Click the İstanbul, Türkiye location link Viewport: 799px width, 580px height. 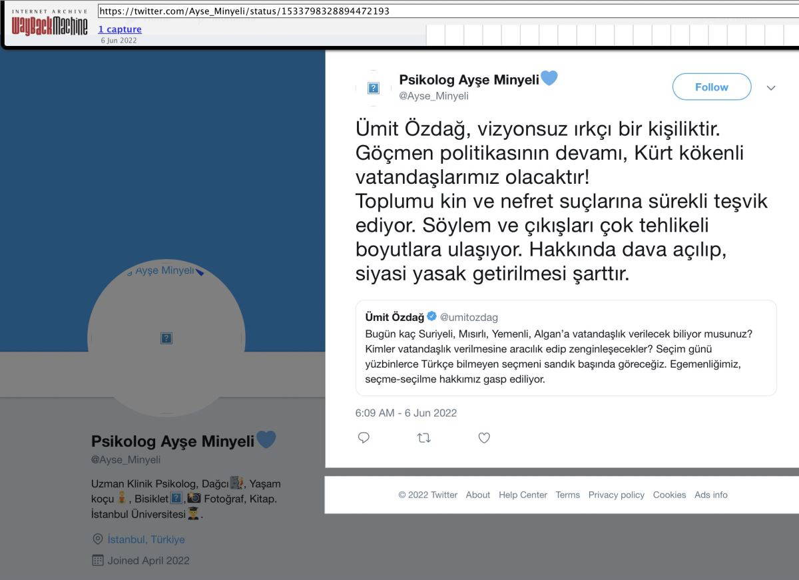146,539
